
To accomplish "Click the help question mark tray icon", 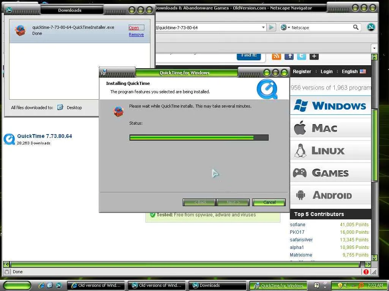I will tap(316, 285).
